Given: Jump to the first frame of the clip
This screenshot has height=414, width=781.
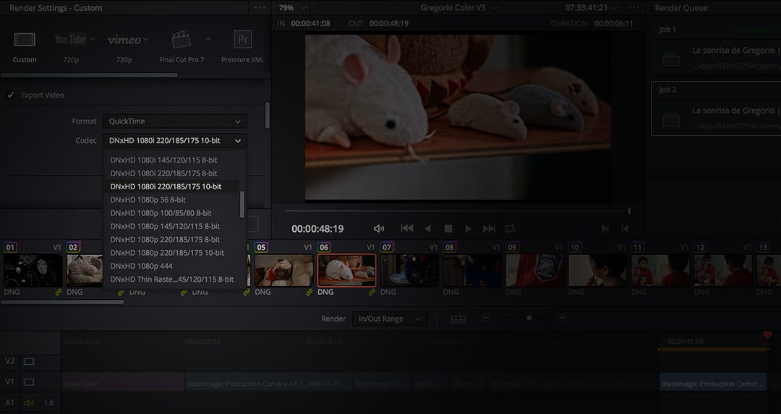Looking at the screenshot, I should pyautogui.click(x=407, y=228).
